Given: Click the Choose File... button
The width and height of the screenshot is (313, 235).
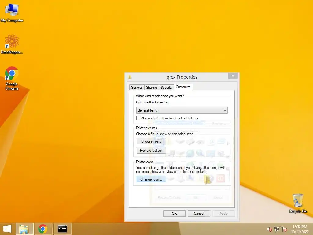Looking at the screenshot, I should pos(151,141).
